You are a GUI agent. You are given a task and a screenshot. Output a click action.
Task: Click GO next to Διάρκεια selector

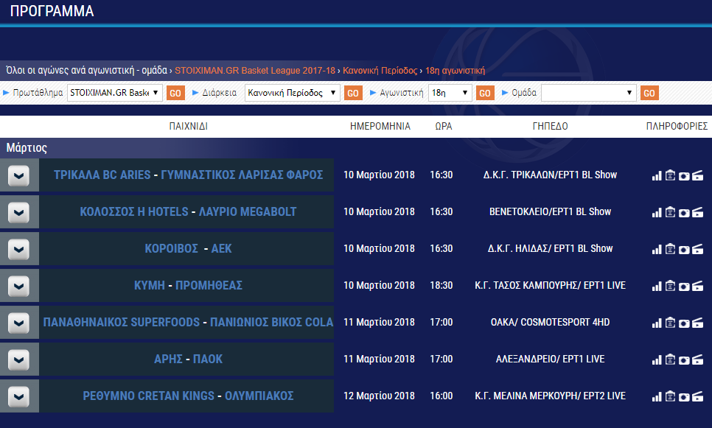pos(353,93)
